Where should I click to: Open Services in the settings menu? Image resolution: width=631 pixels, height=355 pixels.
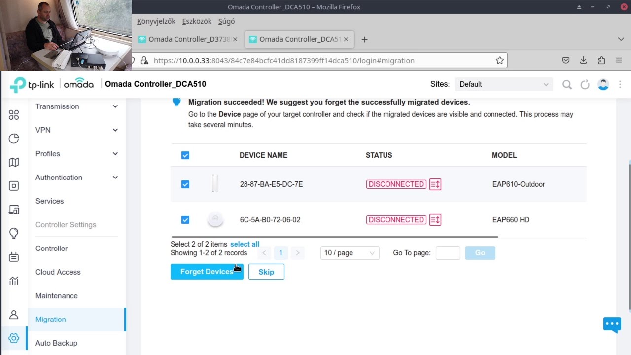point(77,201)
